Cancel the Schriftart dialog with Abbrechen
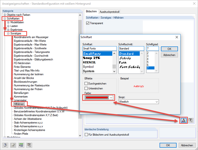Screen dimensions: 198x150 click(x=169, y=55)
